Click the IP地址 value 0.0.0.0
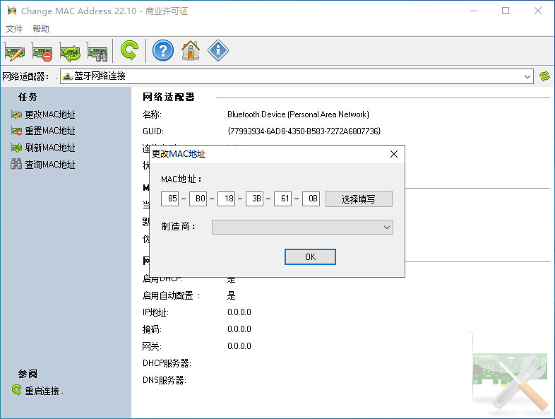555x419 pixels. tap(239, 312)
